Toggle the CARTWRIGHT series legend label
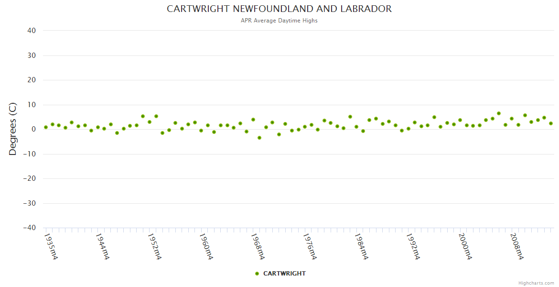 284,274
